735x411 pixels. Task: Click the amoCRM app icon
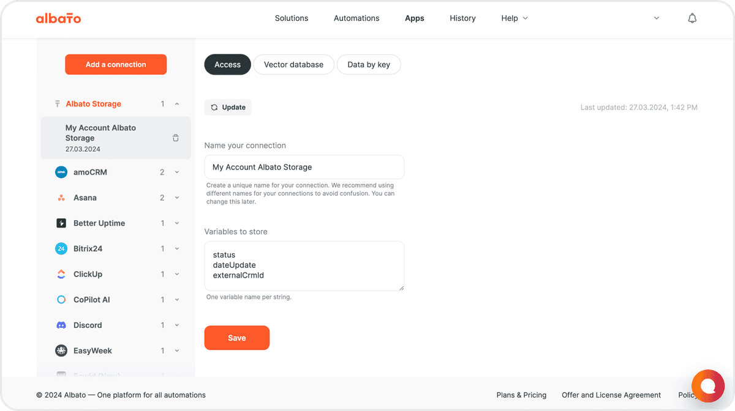point(61,172)
